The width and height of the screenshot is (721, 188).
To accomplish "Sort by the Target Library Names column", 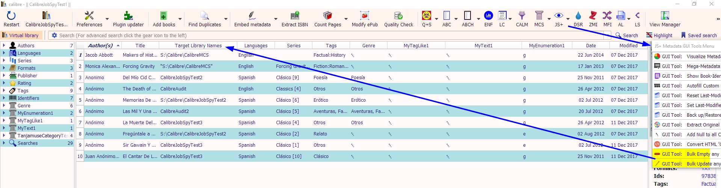I will pos(198,45).
